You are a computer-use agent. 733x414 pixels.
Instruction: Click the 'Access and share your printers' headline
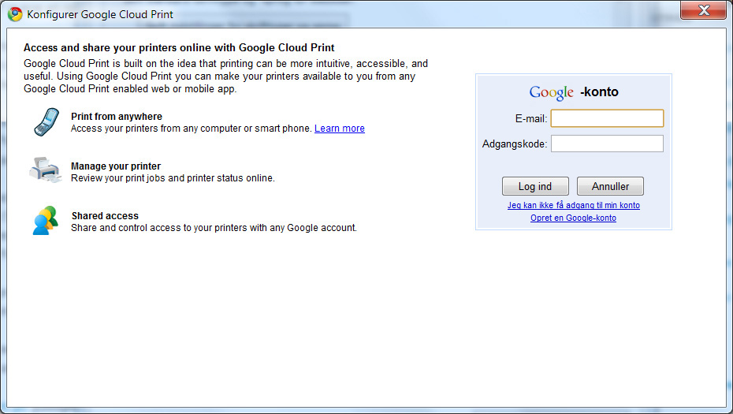coord(179,48)
